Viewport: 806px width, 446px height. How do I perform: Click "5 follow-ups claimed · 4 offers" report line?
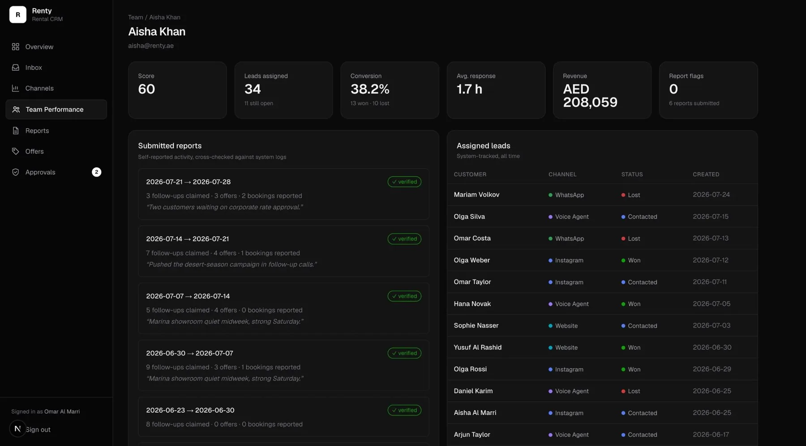tap(224, 310)
